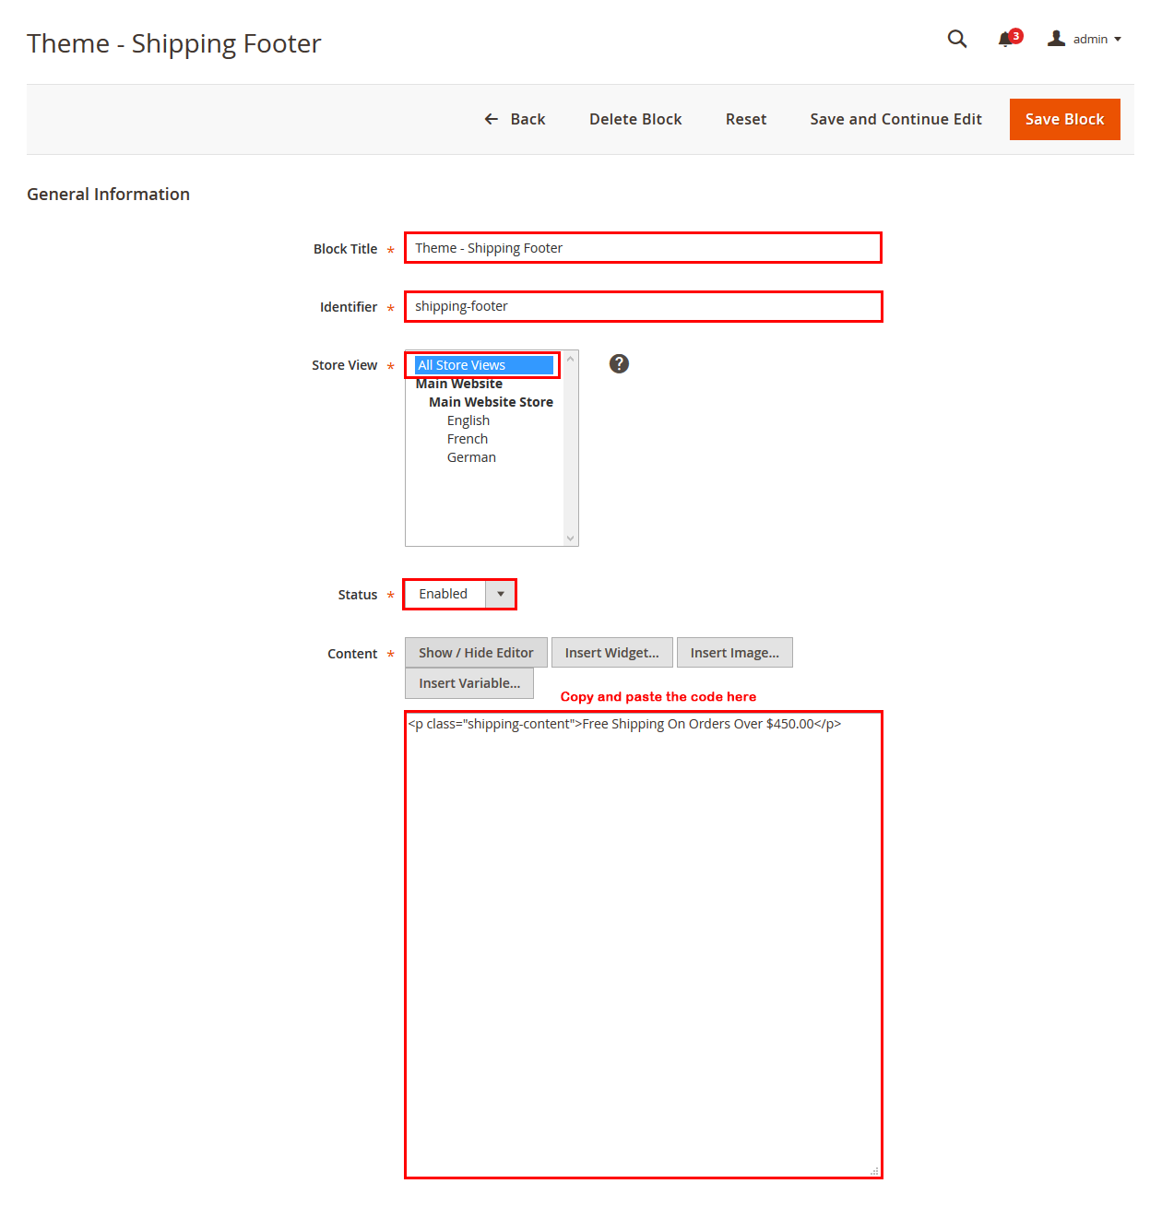This screenshot has width=1150, height=1231.
Task: Click Delete Block
Action: point(635,119)
